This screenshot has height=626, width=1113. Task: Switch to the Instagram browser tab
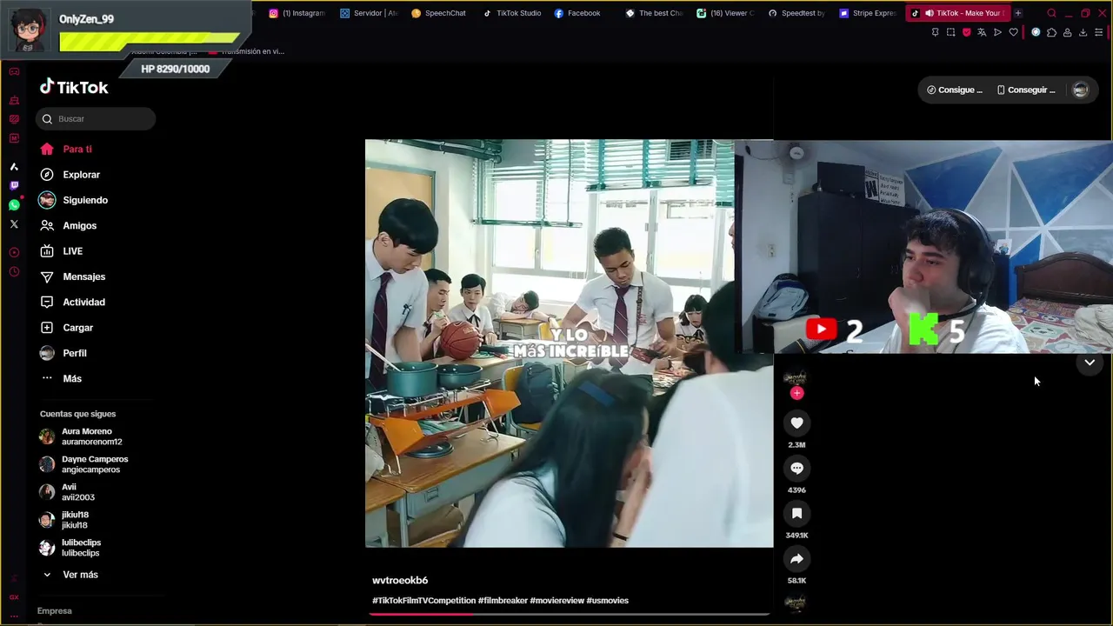pos(297,13)
